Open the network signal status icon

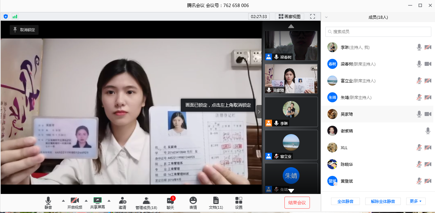[x=15, y=16]
